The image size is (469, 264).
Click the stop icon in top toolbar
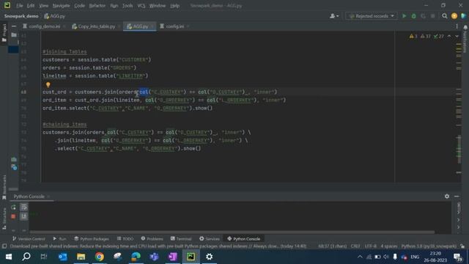coord(432,16)
